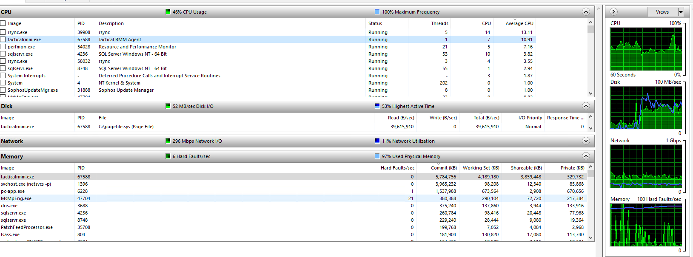Click Resource and Performance Monitor description
This screenshot has width=693, height=257.
tap(137, 47)
